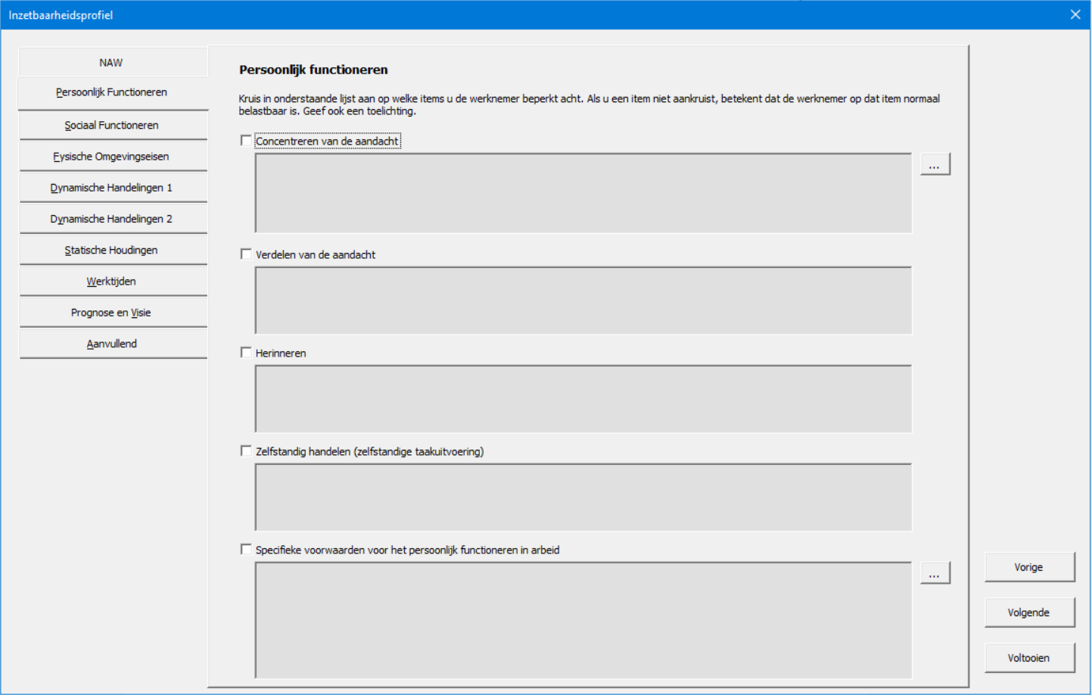Image resolution: width=1092 pixels, height=695 pixels.
Task: Open the Statische Houdingen tab
Action: coord(112,250)
